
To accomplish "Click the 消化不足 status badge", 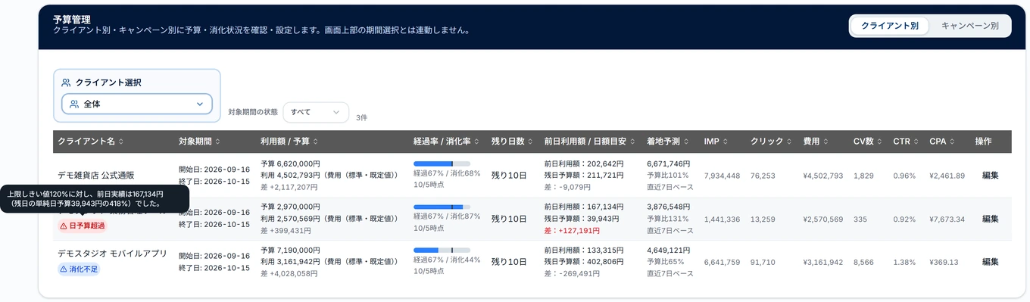I will (79, 269).
